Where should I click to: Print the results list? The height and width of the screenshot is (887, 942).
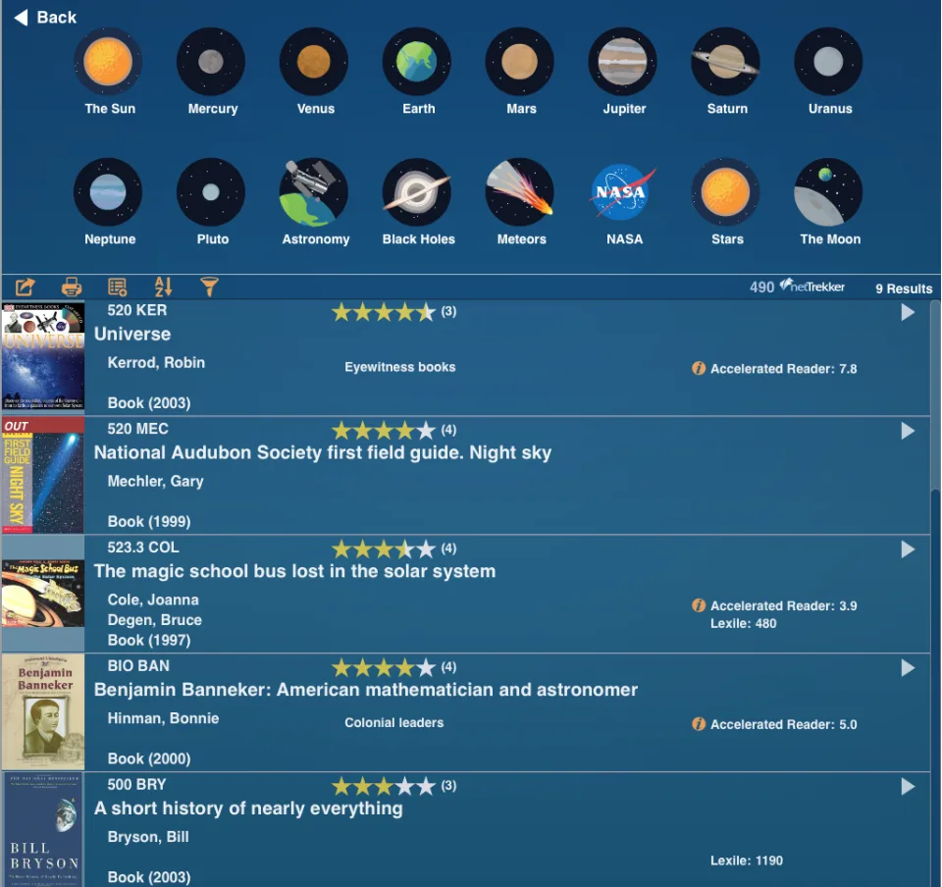click(x=72, y=287)
